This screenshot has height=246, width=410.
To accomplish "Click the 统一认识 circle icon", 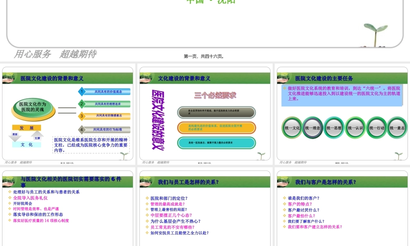I will pos(355,128).
